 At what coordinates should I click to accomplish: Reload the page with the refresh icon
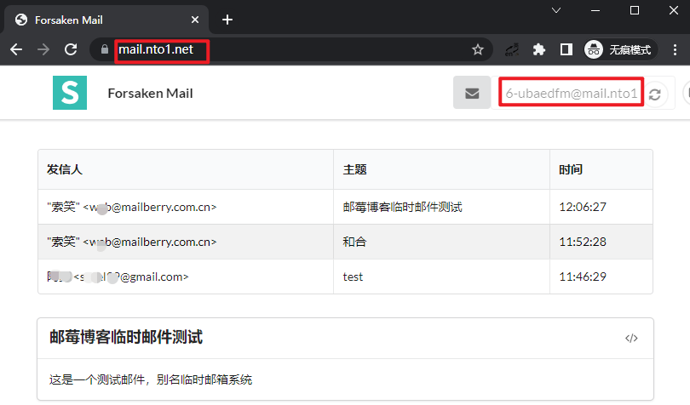tap(71, 49)
